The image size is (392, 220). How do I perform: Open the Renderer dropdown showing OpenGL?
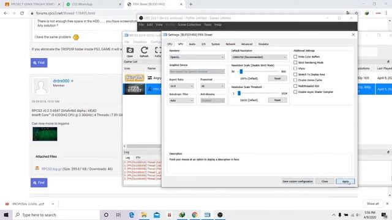click(197, 57)
